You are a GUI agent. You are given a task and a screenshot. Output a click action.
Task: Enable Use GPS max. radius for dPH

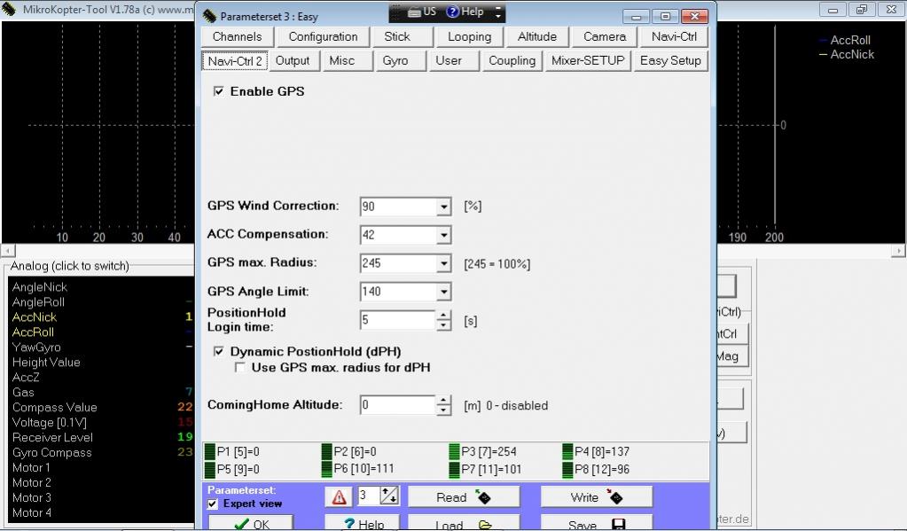click(x=240, y=367)
